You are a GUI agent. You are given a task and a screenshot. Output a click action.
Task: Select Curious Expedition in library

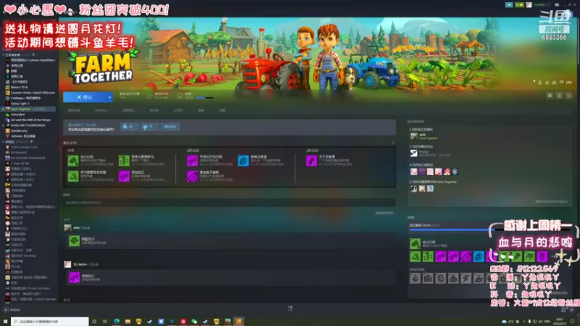[30, 60]
